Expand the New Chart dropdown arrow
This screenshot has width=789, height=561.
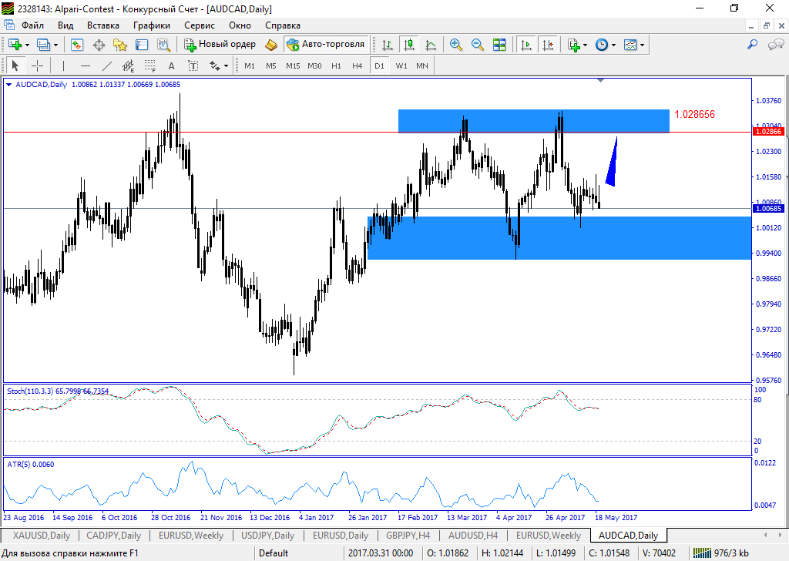point(27,45)
